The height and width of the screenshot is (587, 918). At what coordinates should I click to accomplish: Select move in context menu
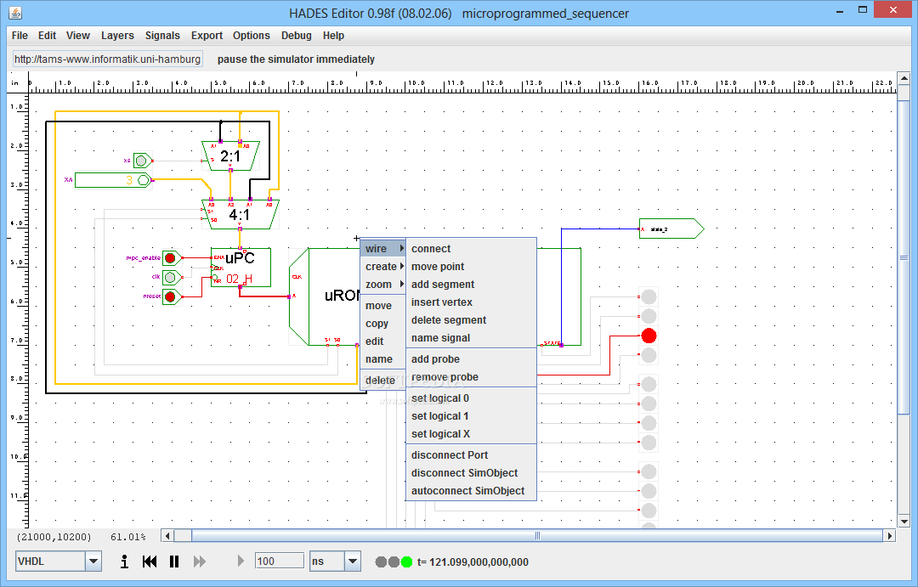382,306
